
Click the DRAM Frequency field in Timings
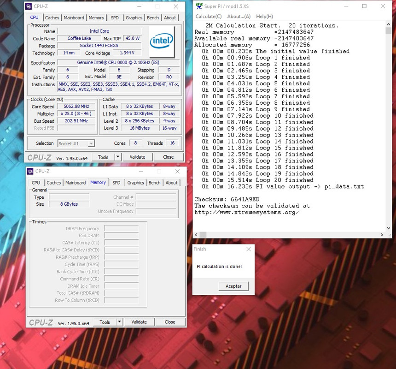pyautogui.click(x=122, y=228)
